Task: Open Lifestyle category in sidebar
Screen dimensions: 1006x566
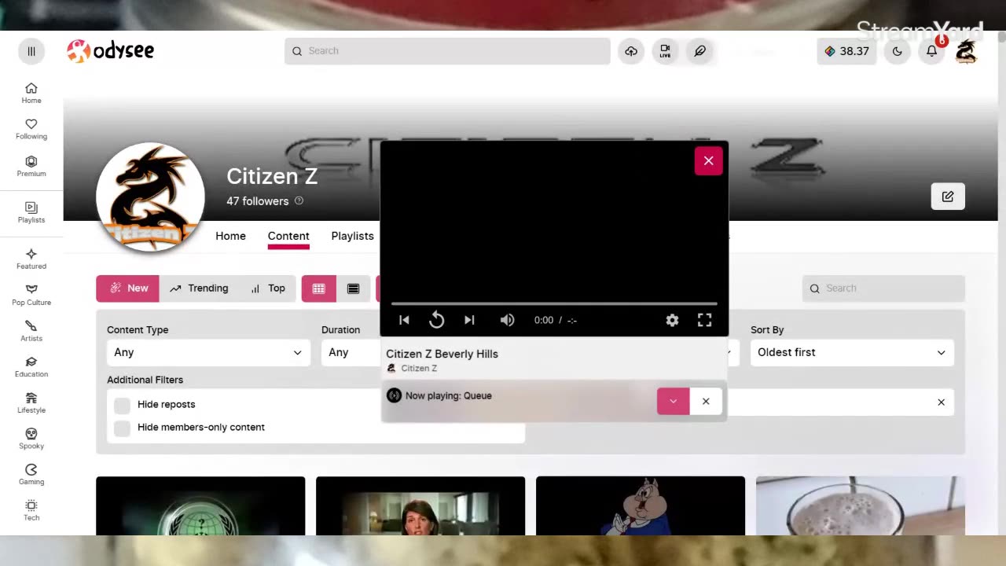Action: [x=31, y=403]
